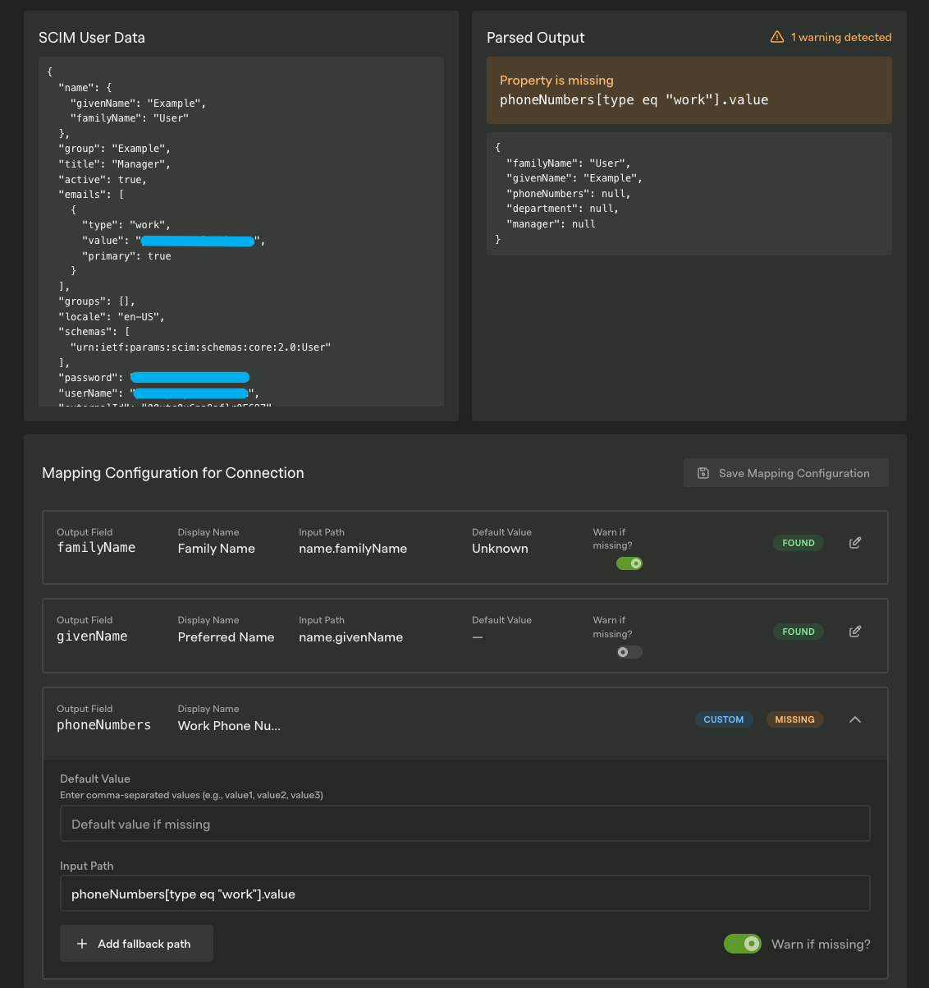This screenshot has width=929, height=988.
Task: Click the edit pencil icon on the givenName row
Action: (x=854, y=631)
